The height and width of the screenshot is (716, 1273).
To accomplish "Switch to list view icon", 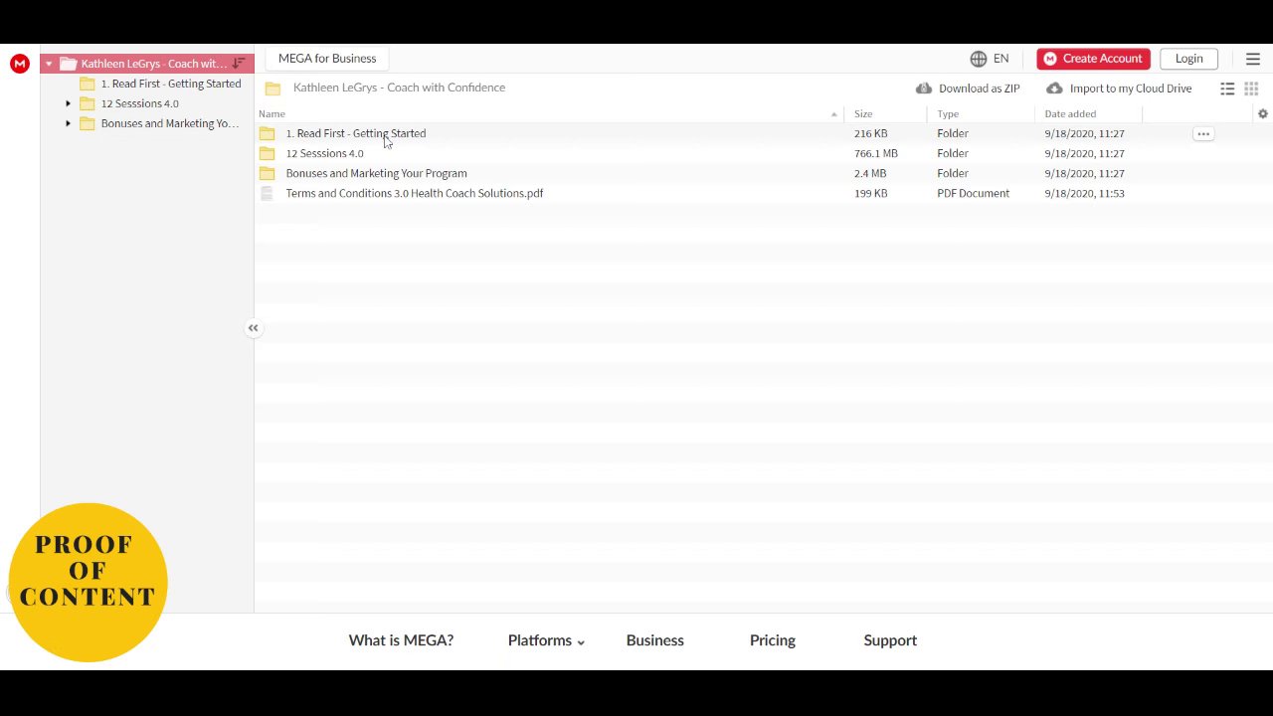I will coord(1227,89).
